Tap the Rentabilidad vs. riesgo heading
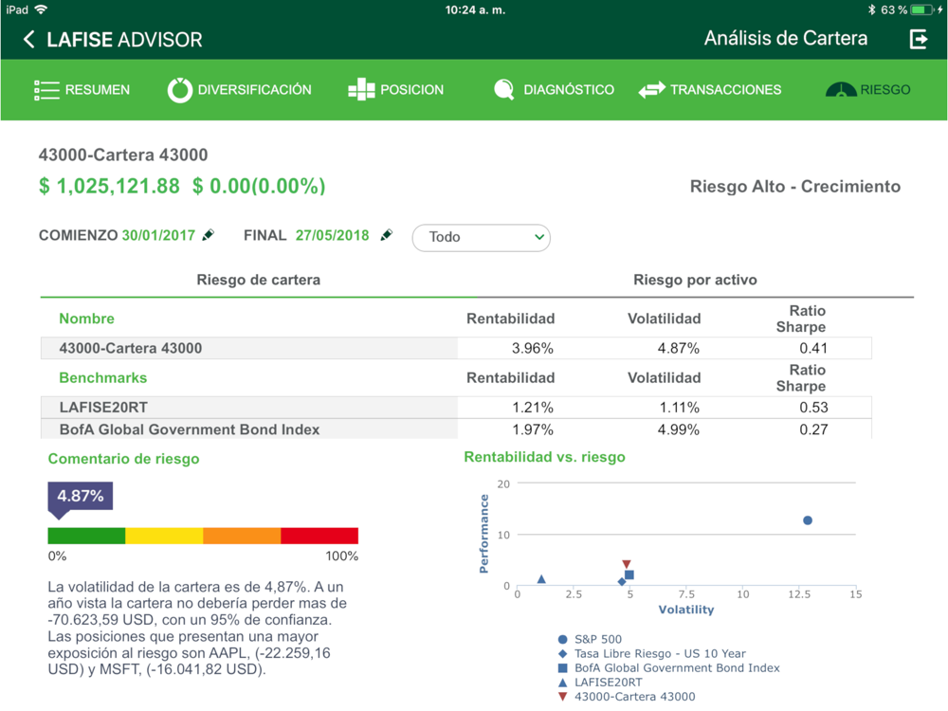 pyautogui.click(x=544, y=457)
